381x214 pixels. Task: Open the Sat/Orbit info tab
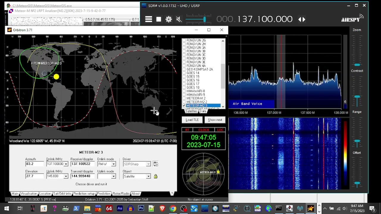tap(62, 194)
